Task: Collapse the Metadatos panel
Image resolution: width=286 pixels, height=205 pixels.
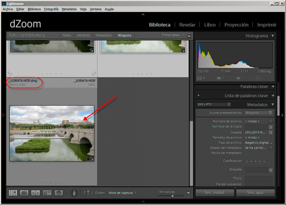Action: (273, 104)
